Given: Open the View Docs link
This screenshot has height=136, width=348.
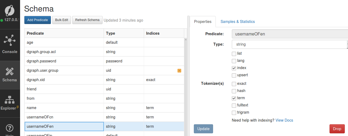Looking at the screenshot, I should (x=284, y=120).
